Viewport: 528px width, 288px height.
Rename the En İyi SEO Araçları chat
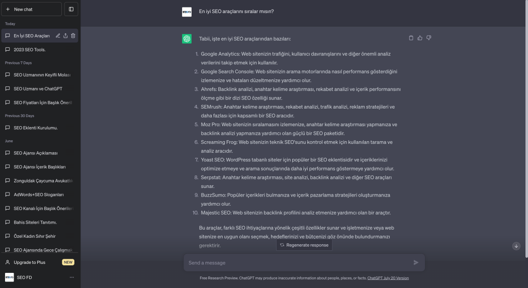click(58, 36)
